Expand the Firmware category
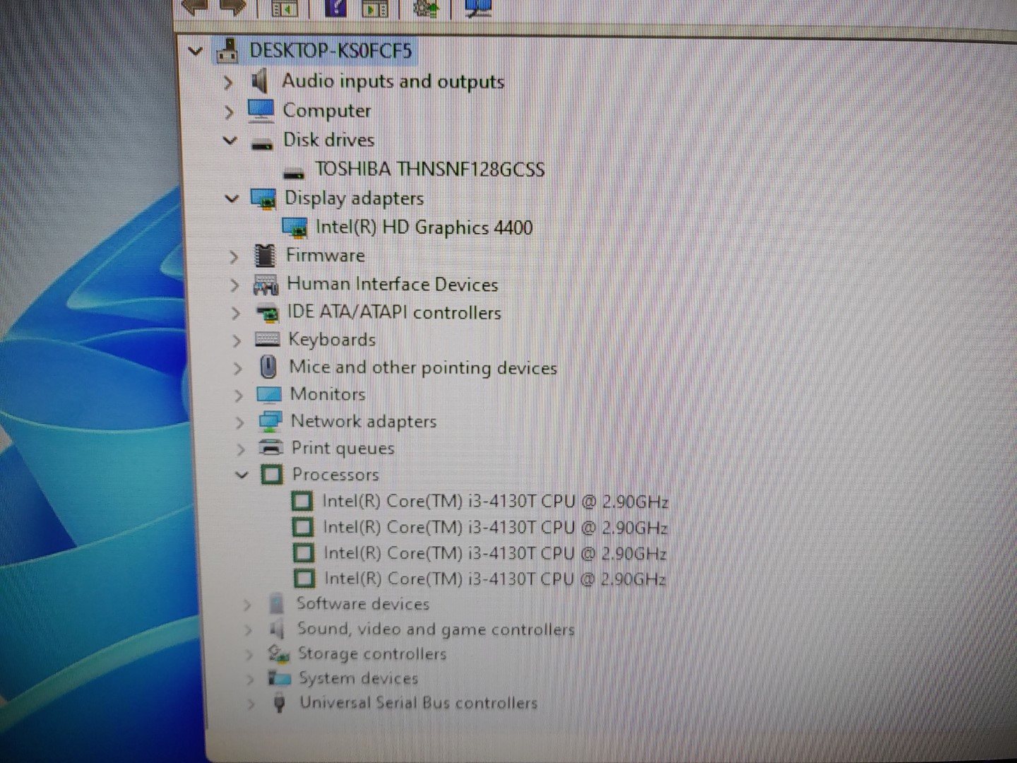The image size is (1017, 763). [x=234, y=256]
